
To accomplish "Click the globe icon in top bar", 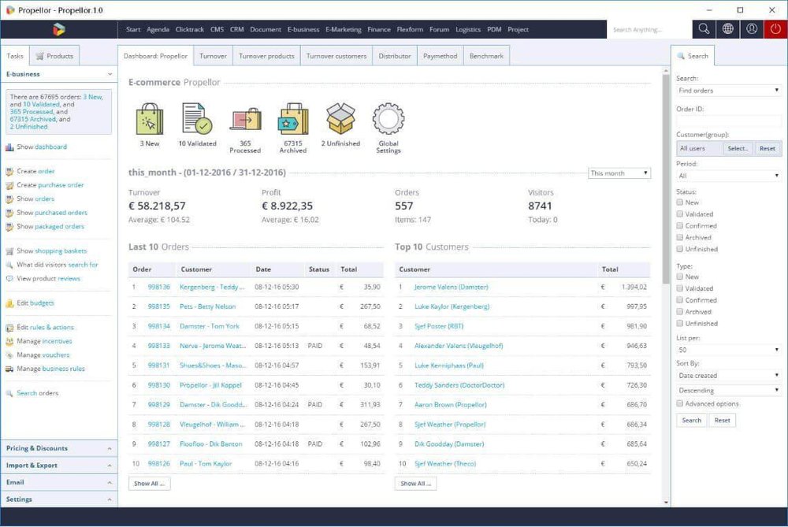I will coord(728,29).
